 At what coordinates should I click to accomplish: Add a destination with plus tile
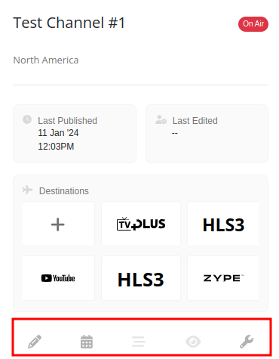pyautogui.click(x=58, y=224)
